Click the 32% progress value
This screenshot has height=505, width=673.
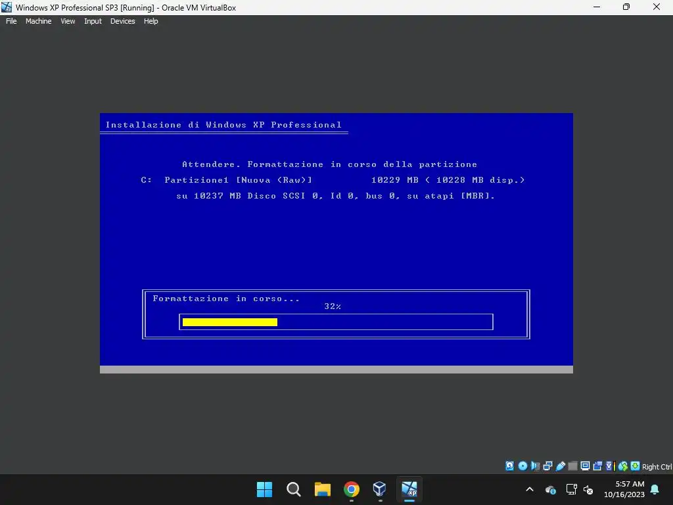pyautogui.click(x=333, y=306)
